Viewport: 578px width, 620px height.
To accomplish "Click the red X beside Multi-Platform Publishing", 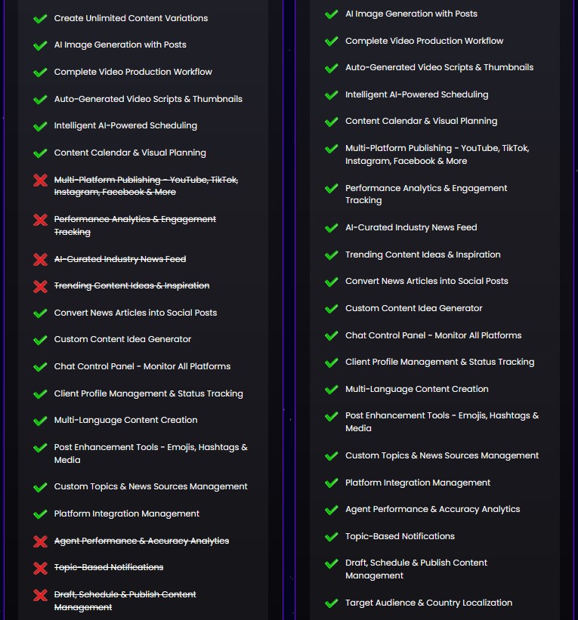I will coord(41,180).
